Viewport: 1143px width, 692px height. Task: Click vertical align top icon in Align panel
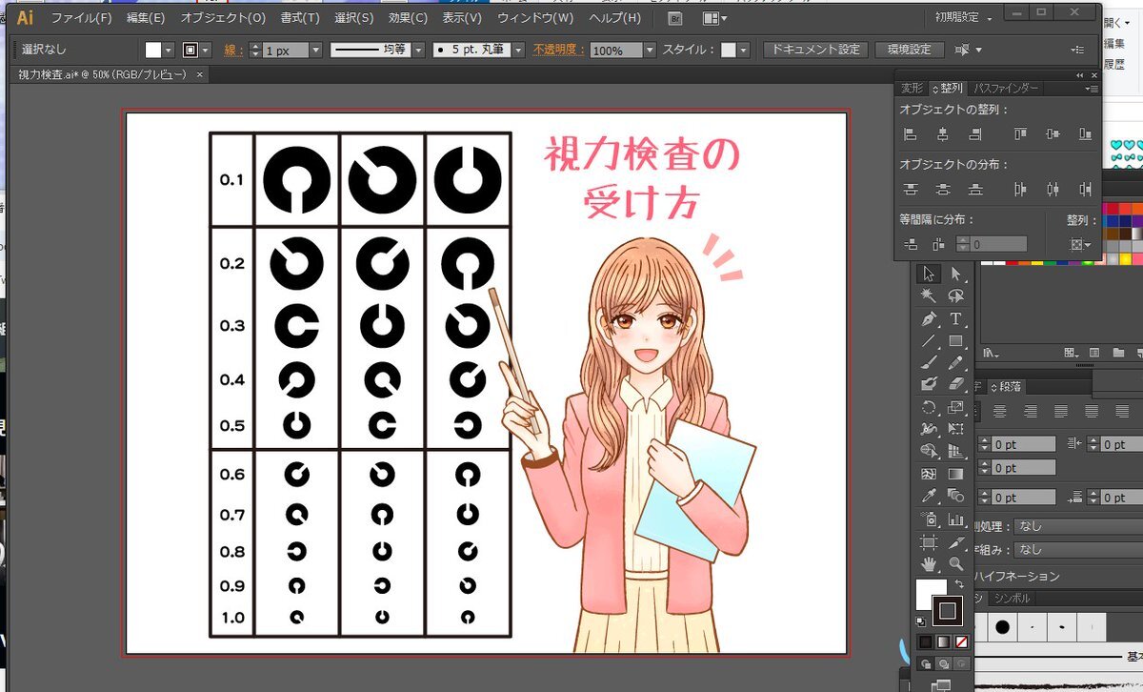point(1020,134)
